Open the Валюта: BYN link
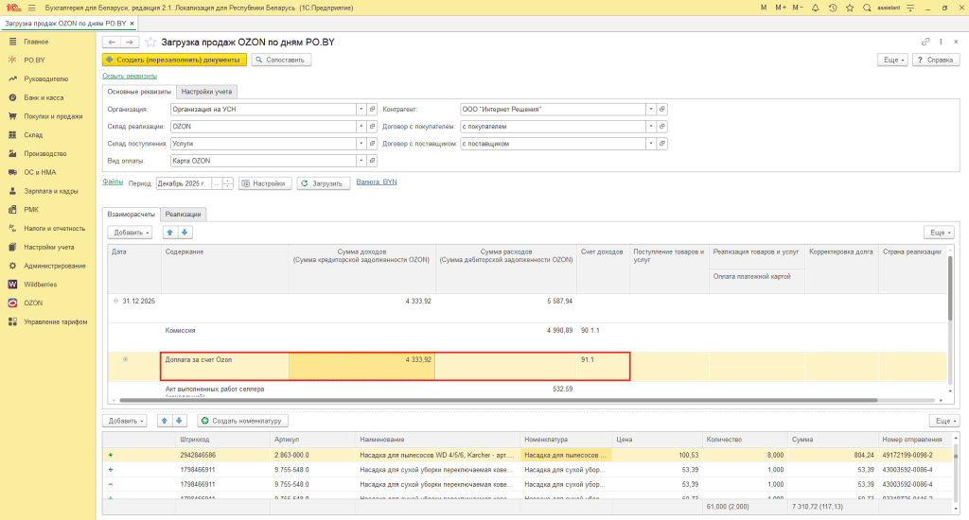Screen dimensions: 969x520 click(377, 182)
